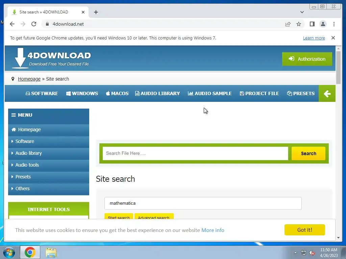Click the Advanced search button
346x259 pixels.
pyautogui.click(x=154, y=216)
